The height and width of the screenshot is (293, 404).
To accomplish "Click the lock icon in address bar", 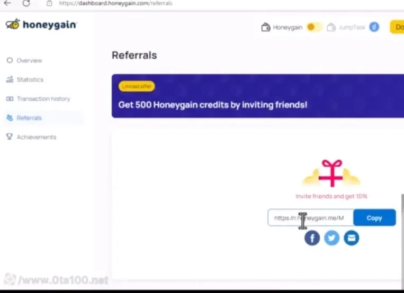I will point(49,3).
